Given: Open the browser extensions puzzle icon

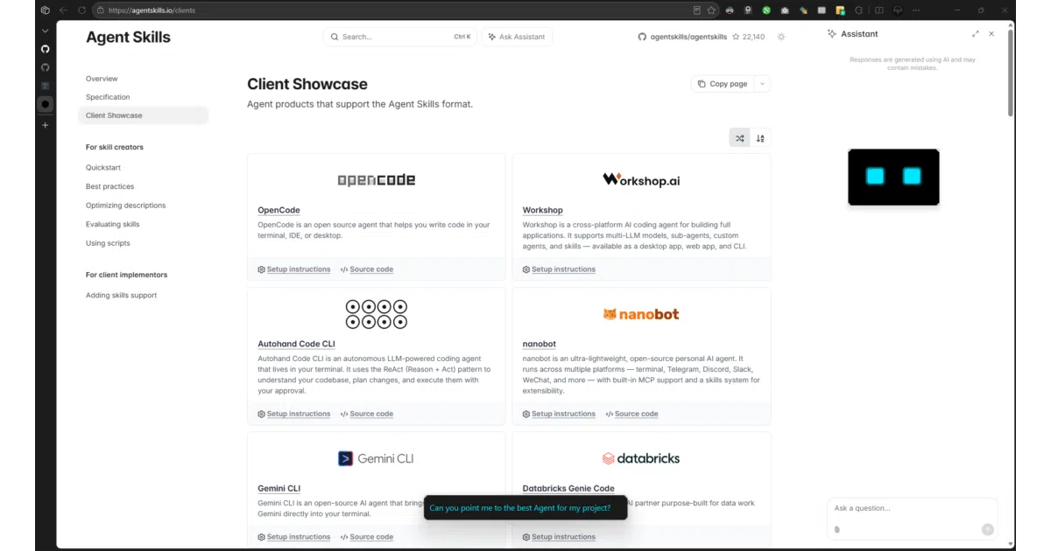Looking at the screenshot, I should click(858, 10).
